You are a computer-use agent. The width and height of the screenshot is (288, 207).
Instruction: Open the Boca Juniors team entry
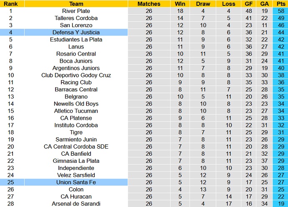76,61
